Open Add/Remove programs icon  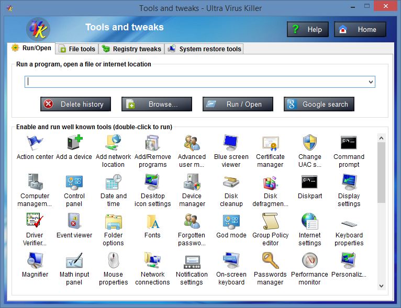coord(153,143)
